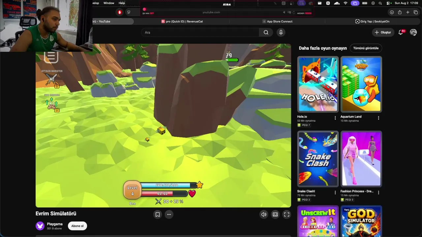Viewport: 422px width, 237px height.
Task: Click the Ara search field
Action: (x=200, y=32)
